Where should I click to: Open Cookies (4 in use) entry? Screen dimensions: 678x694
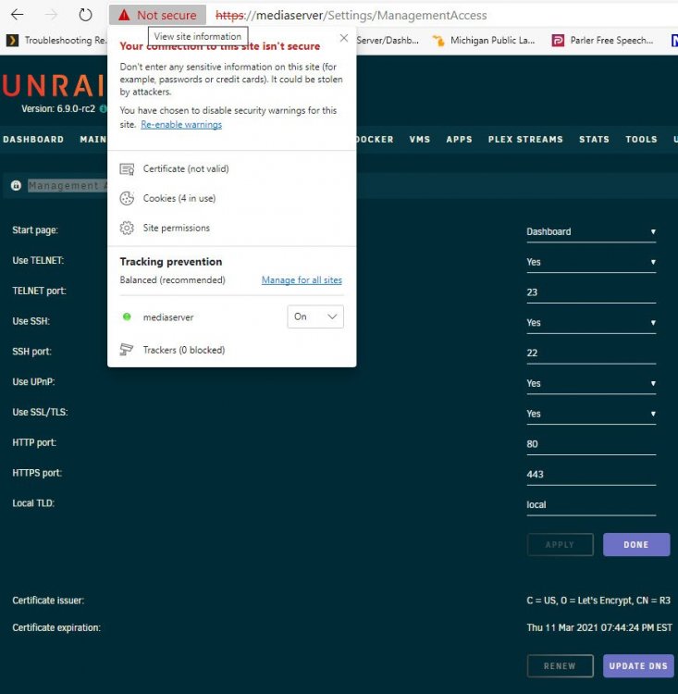pos(167,198)
